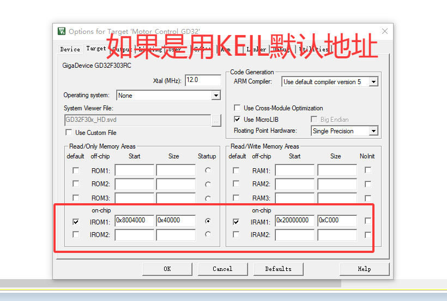The image size is (447, 301).
Task: Check the ROM2 default checkbox
Action: click(76, 184)
